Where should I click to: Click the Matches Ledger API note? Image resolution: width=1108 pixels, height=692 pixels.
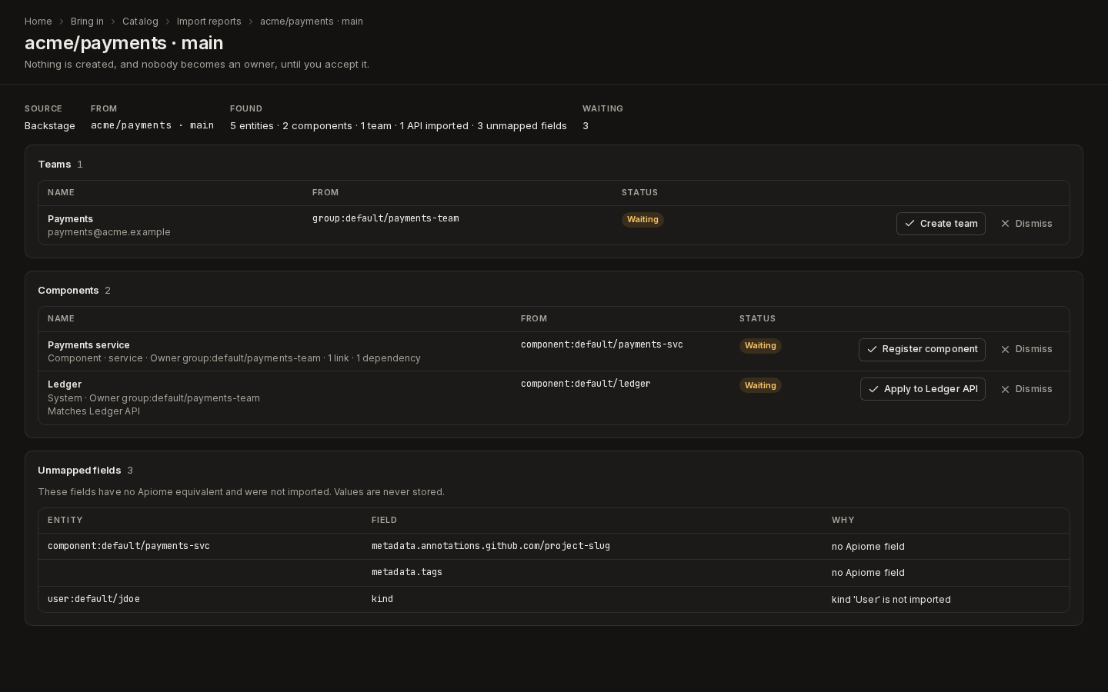tap(94, 411)
